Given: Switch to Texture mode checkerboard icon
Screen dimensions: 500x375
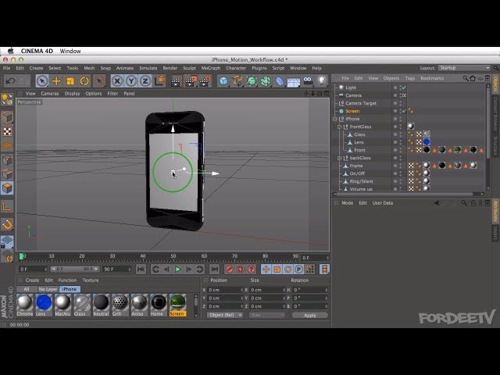Looking at the screenshot, I should coord(7,131).
